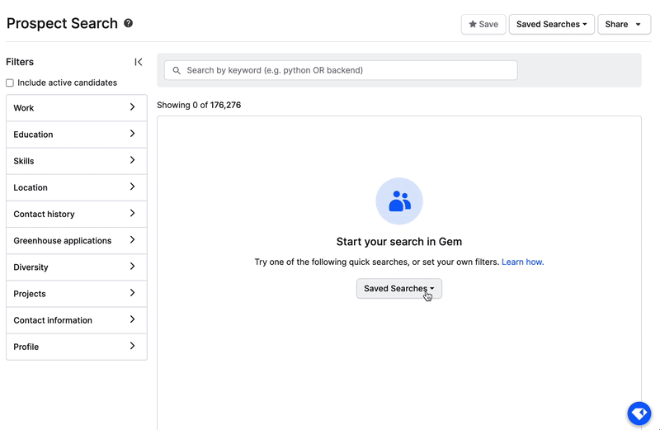Open top Saved Searches dropdown
The width and height of the screenshot is (660, 430).
pos(551,25)
